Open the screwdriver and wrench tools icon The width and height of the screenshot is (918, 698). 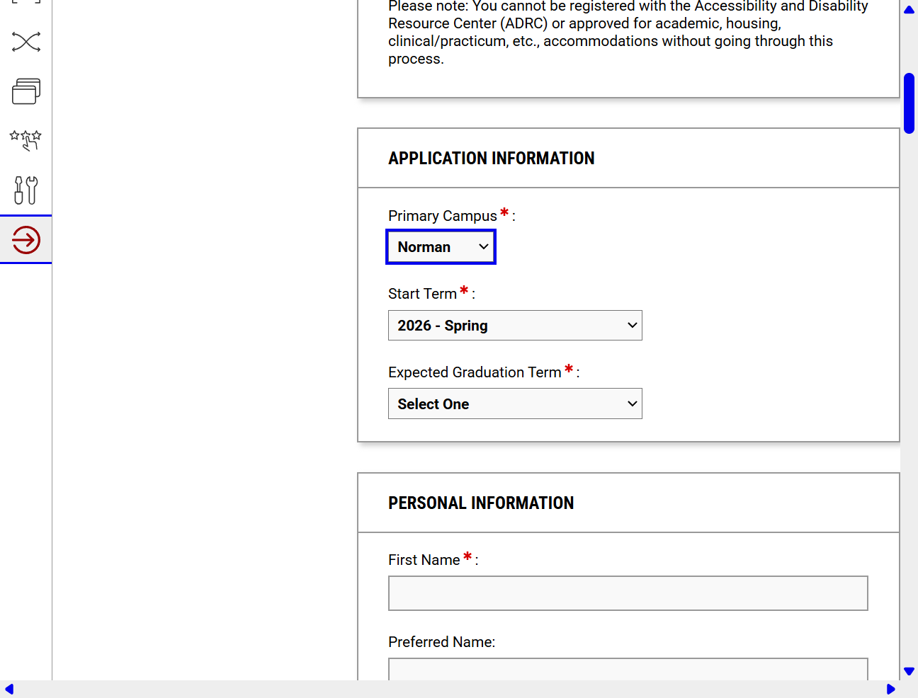26,190
